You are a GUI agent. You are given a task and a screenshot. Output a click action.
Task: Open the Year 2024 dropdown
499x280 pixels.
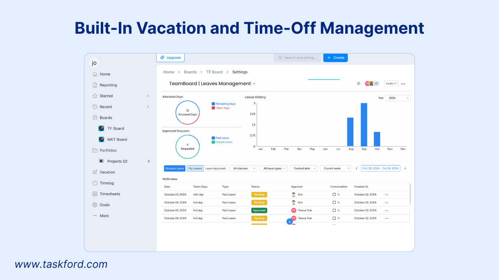[398, 98]
